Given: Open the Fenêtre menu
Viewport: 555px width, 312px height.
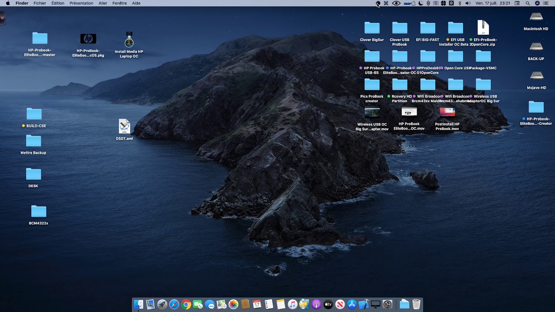Looking at the screenshot, I should coord(120,3).
